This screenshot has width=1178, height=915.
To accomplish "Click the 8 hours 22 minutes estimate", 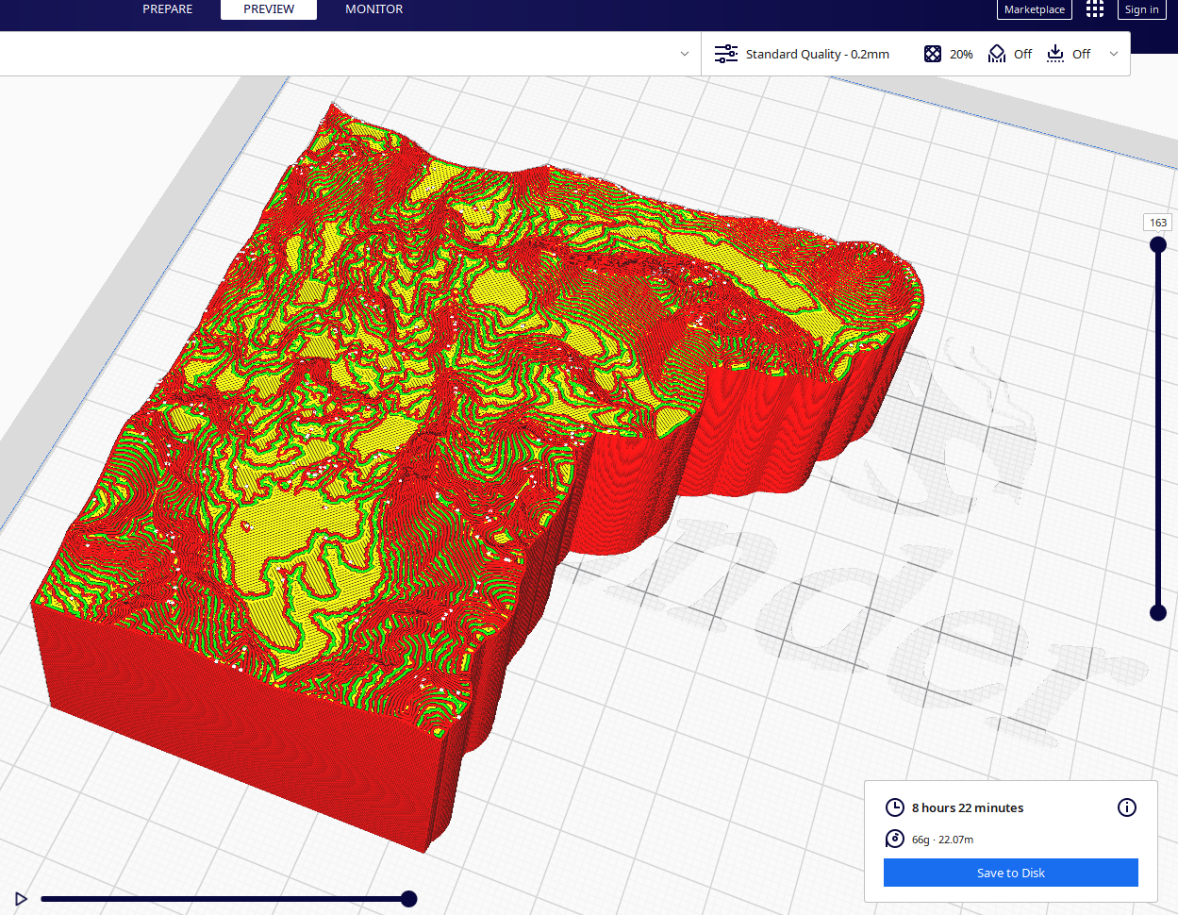I will (968, 807).
